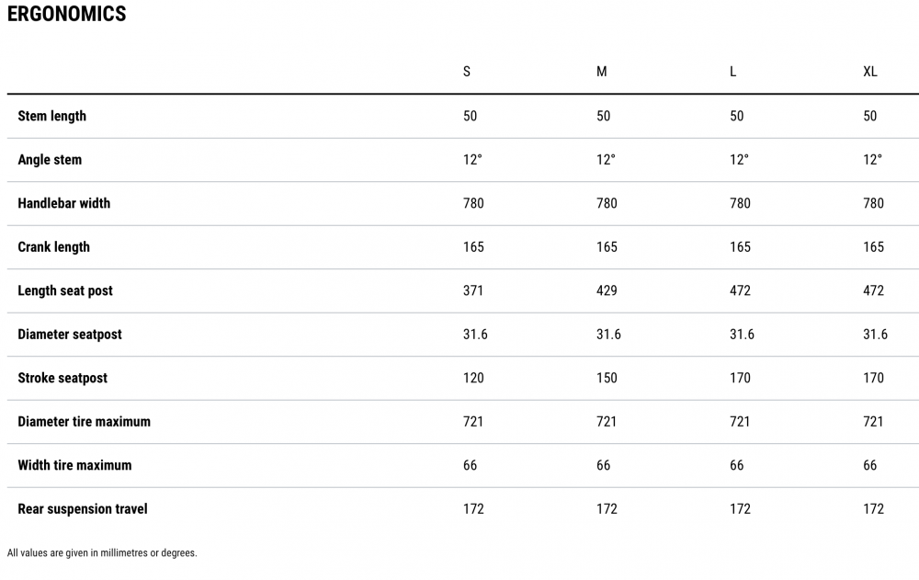Click the Diameter seatpost row label
This screenshot has height=580, width=919.
[70, 335]
